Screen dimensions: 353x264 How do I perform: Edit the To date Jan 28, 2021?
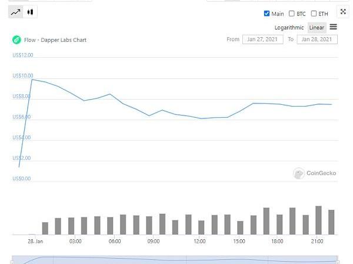coord(317,39)
